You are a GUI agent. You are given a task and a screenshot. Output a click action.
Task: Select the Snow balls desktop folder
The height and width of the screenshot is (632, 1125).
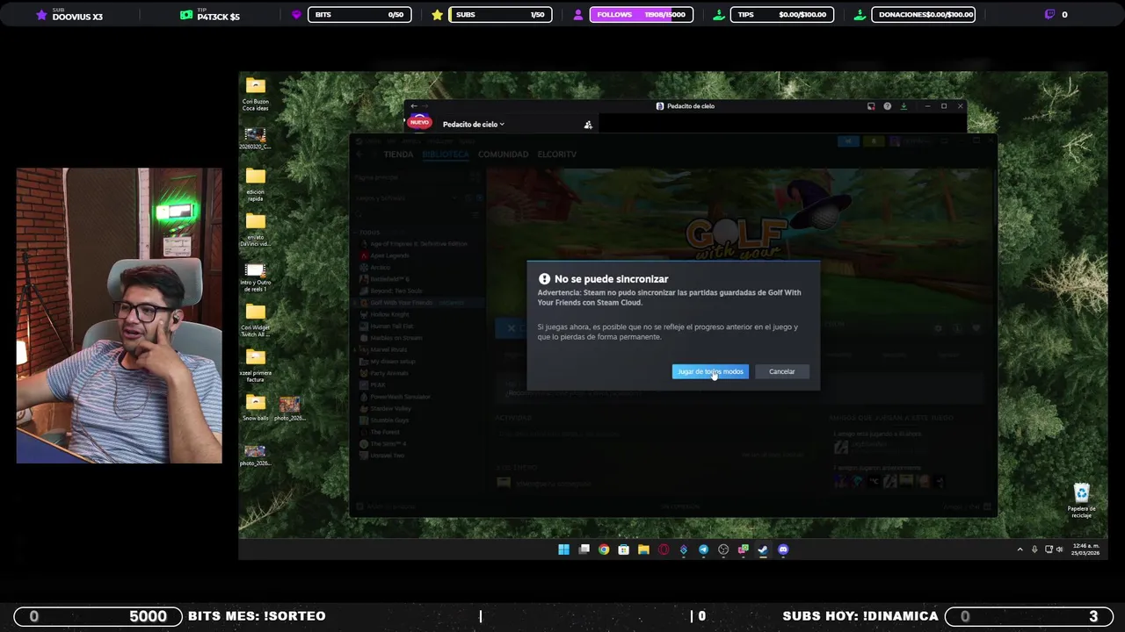click(x=256, y=408)
